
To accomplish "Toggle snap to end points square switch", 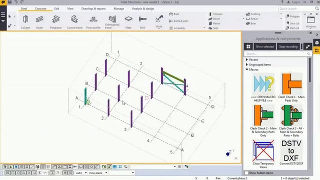I will tap(12, 173).
